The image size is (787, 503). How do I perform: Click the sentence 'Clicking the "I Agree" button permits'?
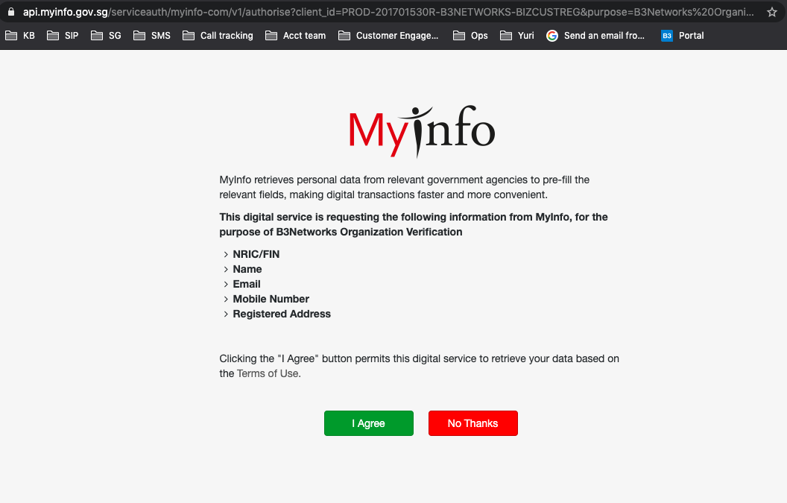point(419,366)
